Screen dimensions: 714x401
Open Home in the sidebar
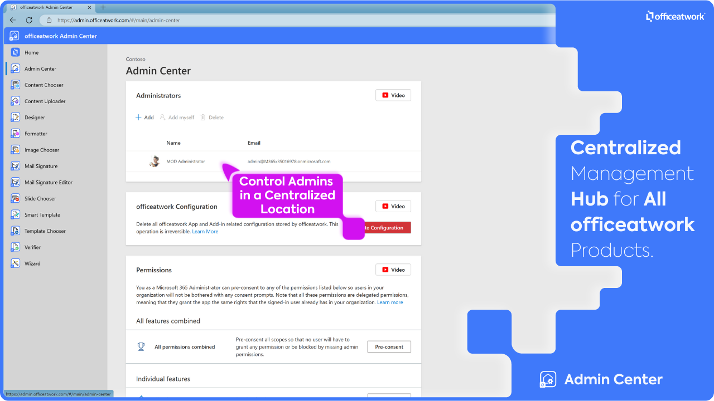tap(31, 52)
